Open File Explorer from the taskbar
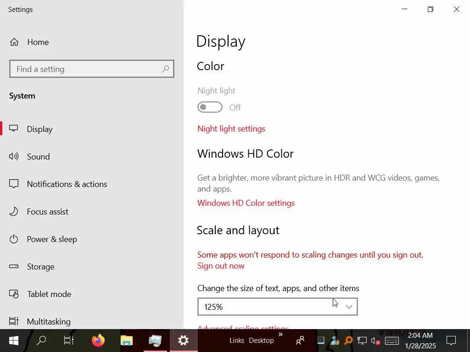This screenshot has height=352, width=470. point(127,341)
